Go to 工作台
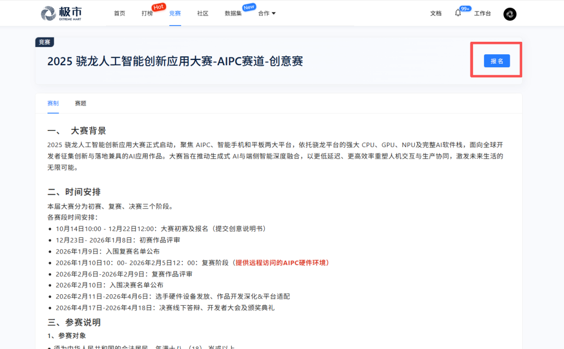The image size is (564, 349). [x=483, y=13]
